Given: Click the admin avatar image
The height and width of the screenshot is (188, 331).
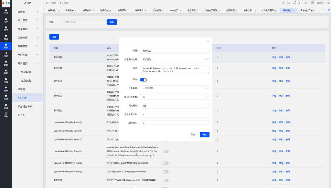Looking at the screenshot, I should (313, 3).
